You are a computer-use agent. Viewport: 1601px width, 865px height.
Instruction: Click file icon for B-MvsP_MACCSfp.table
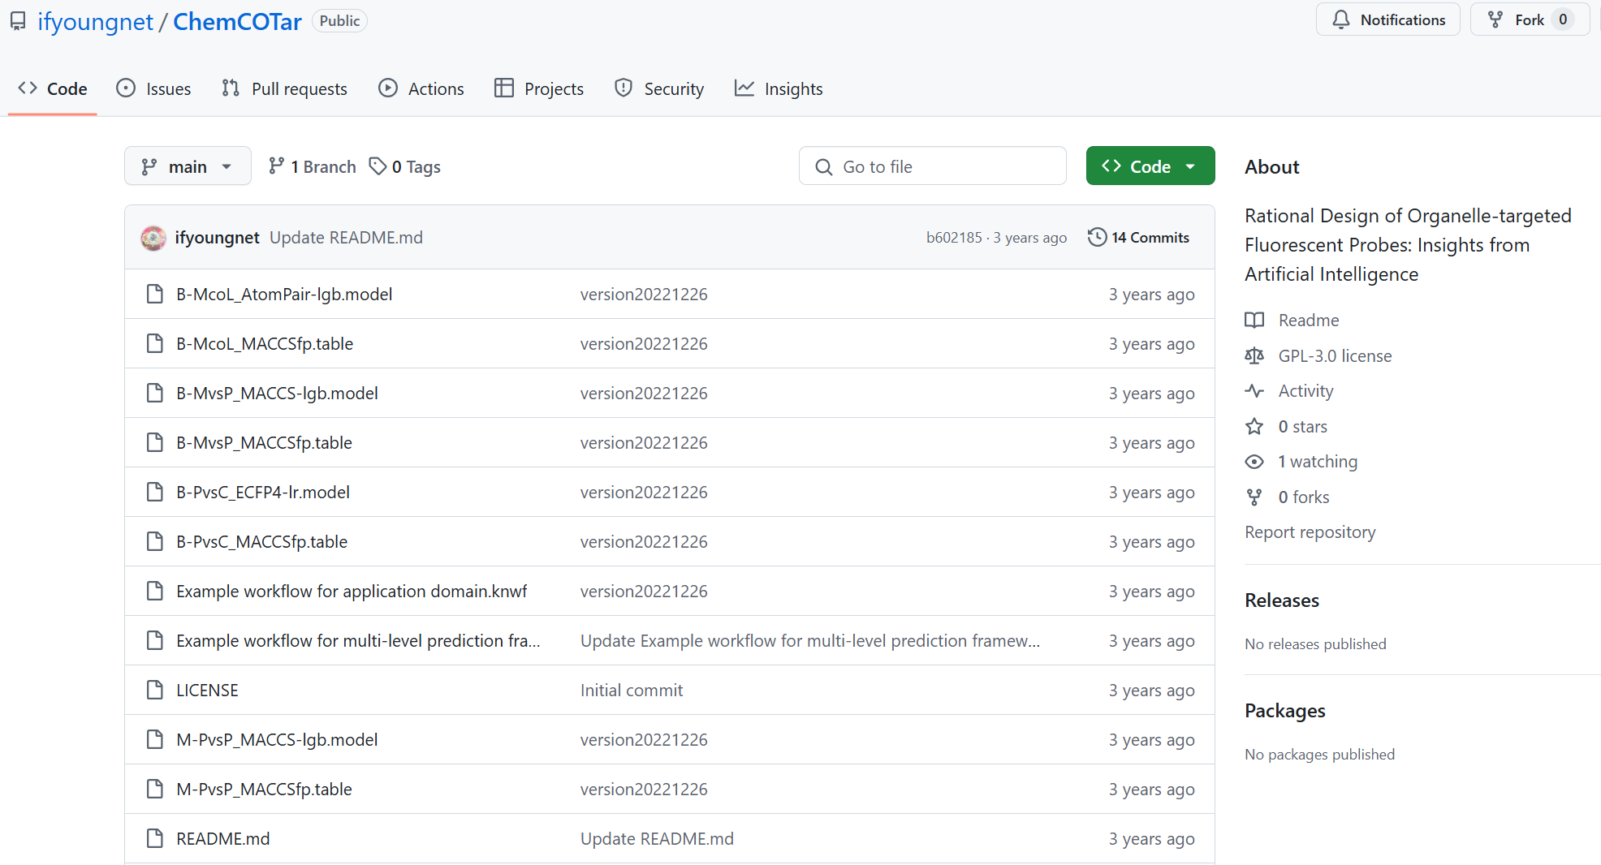pyautogui.click(x=154, y=442)
